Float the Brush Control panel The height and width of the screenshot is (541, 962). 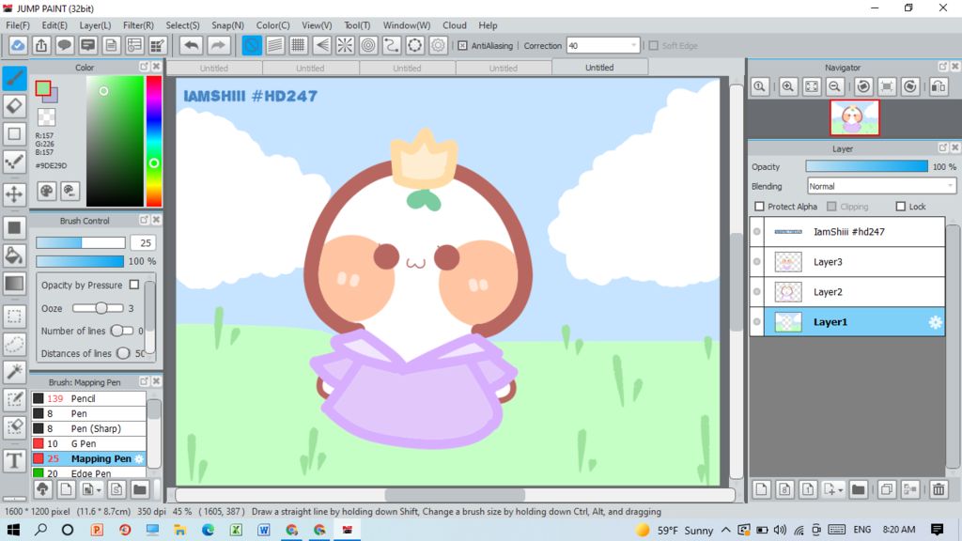[x=144, y=220]
